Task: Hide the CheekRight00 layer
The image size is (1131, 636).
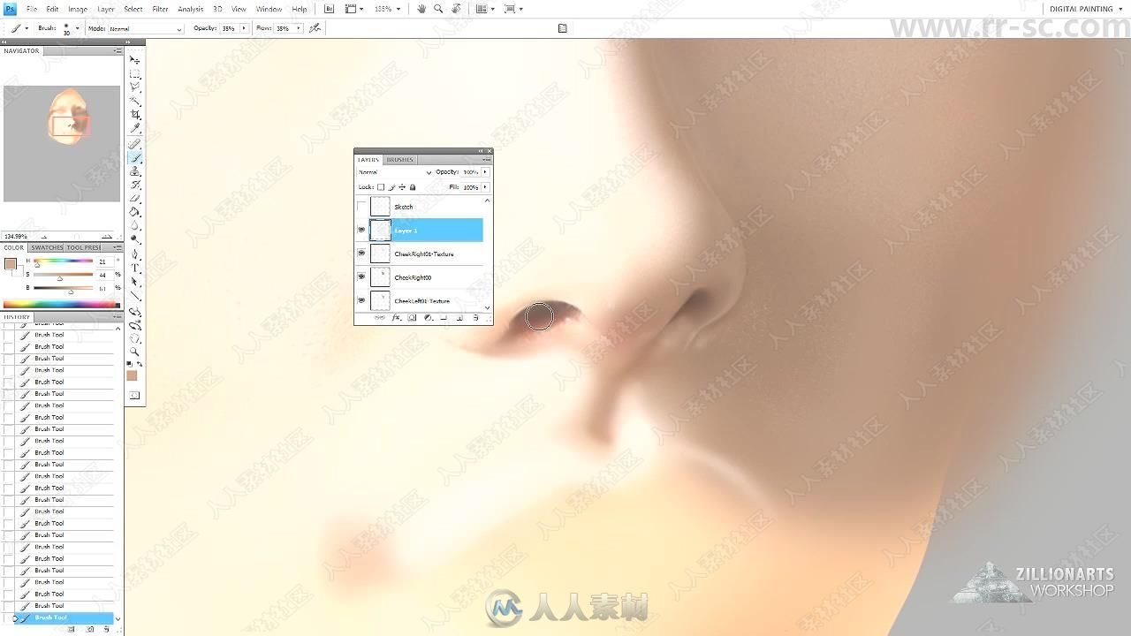Action: point(361,277)
